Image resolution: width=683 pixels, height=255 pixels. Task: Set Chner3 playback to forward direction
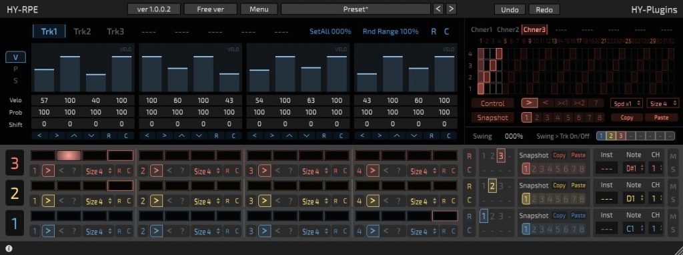[x=529, y=103]
